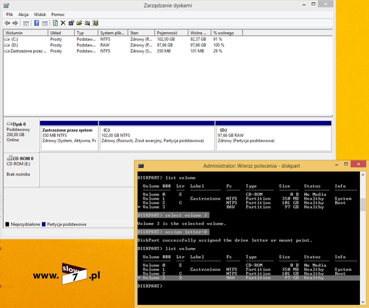The height and width of the screenshot is (308, 369).
Task: Sort by the System plik... column header
Action: click(113, 33)
